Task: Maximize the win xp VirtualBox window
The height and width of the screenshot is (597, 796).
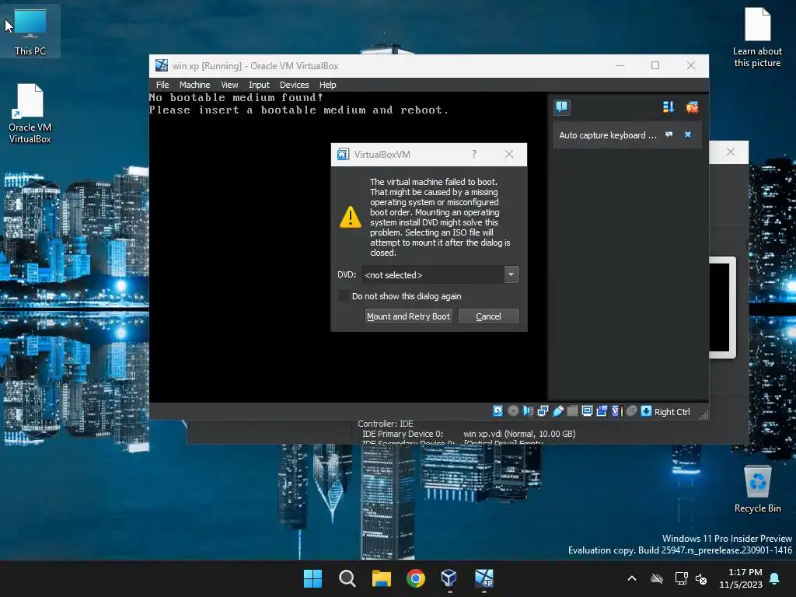Action: [655, 65]
